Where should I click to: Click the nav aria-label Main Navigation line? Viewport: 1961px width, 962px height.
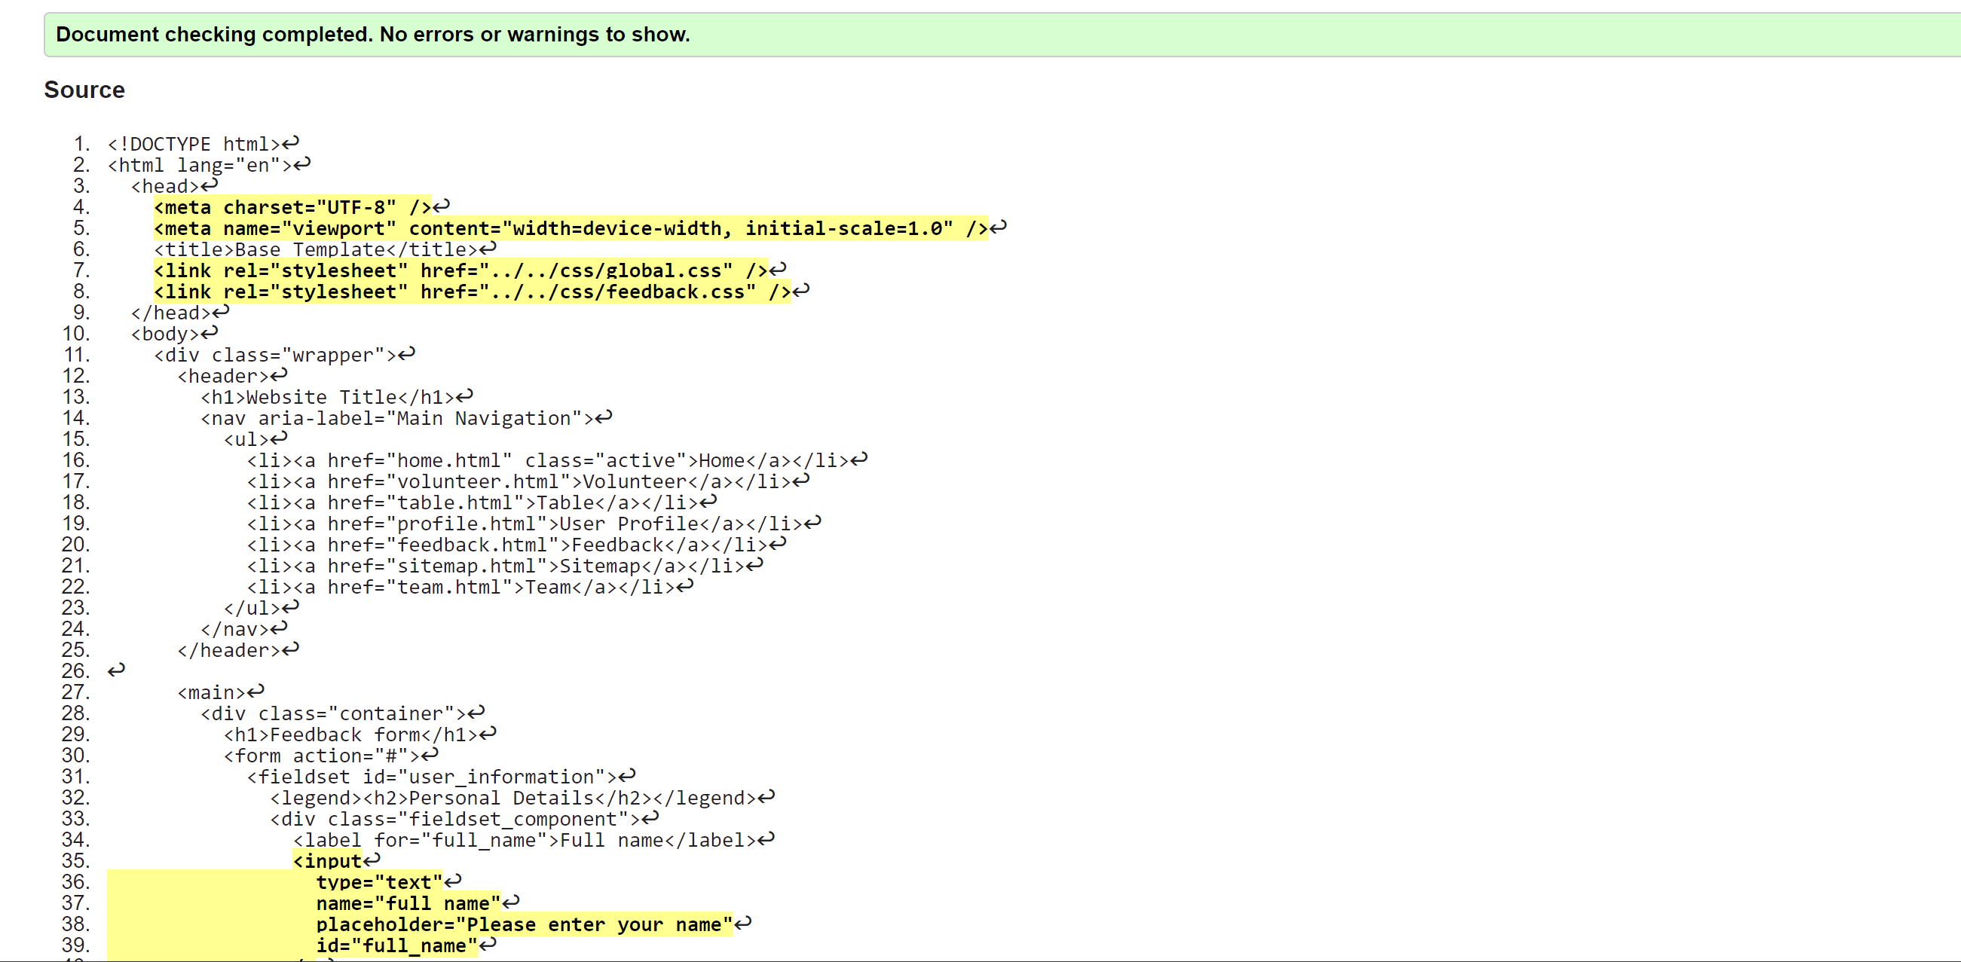coord(396,418)
